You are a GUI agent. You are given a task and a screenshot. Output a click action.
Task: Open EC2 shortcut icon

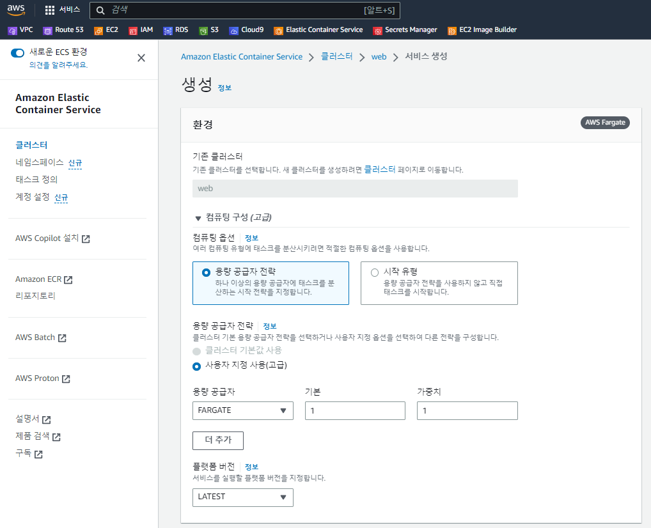coord(98,30)
